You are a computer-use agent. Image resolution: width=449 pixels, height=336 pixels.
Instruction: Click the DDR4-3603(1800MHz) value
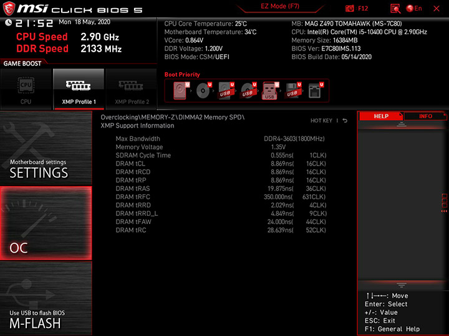[294, 139]
